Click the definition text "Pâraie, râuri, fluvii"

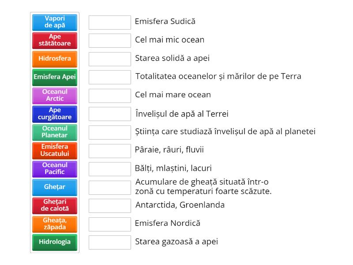[x=169, y=150]
